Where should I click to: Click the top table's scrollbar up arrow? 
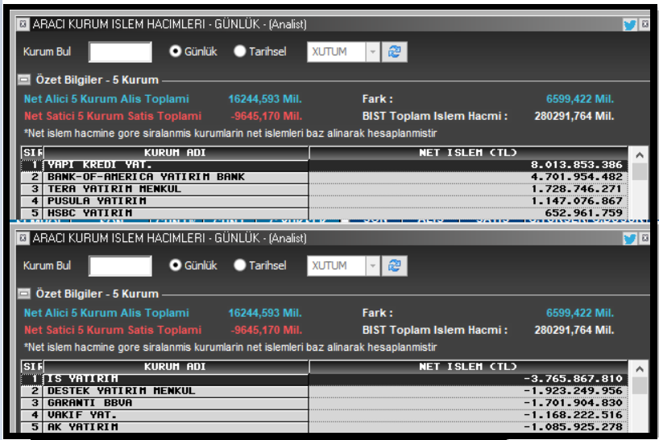(639, 155)
